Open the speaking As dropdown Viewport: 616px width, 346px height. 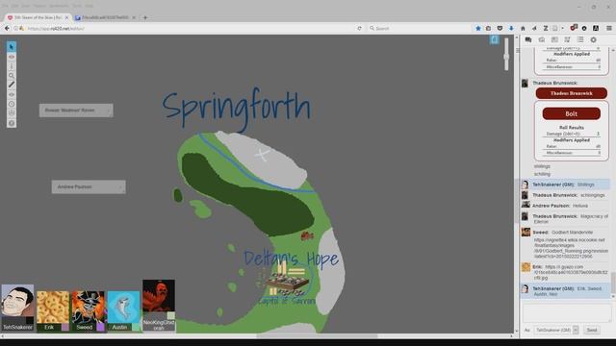click(x=557, y=331)
